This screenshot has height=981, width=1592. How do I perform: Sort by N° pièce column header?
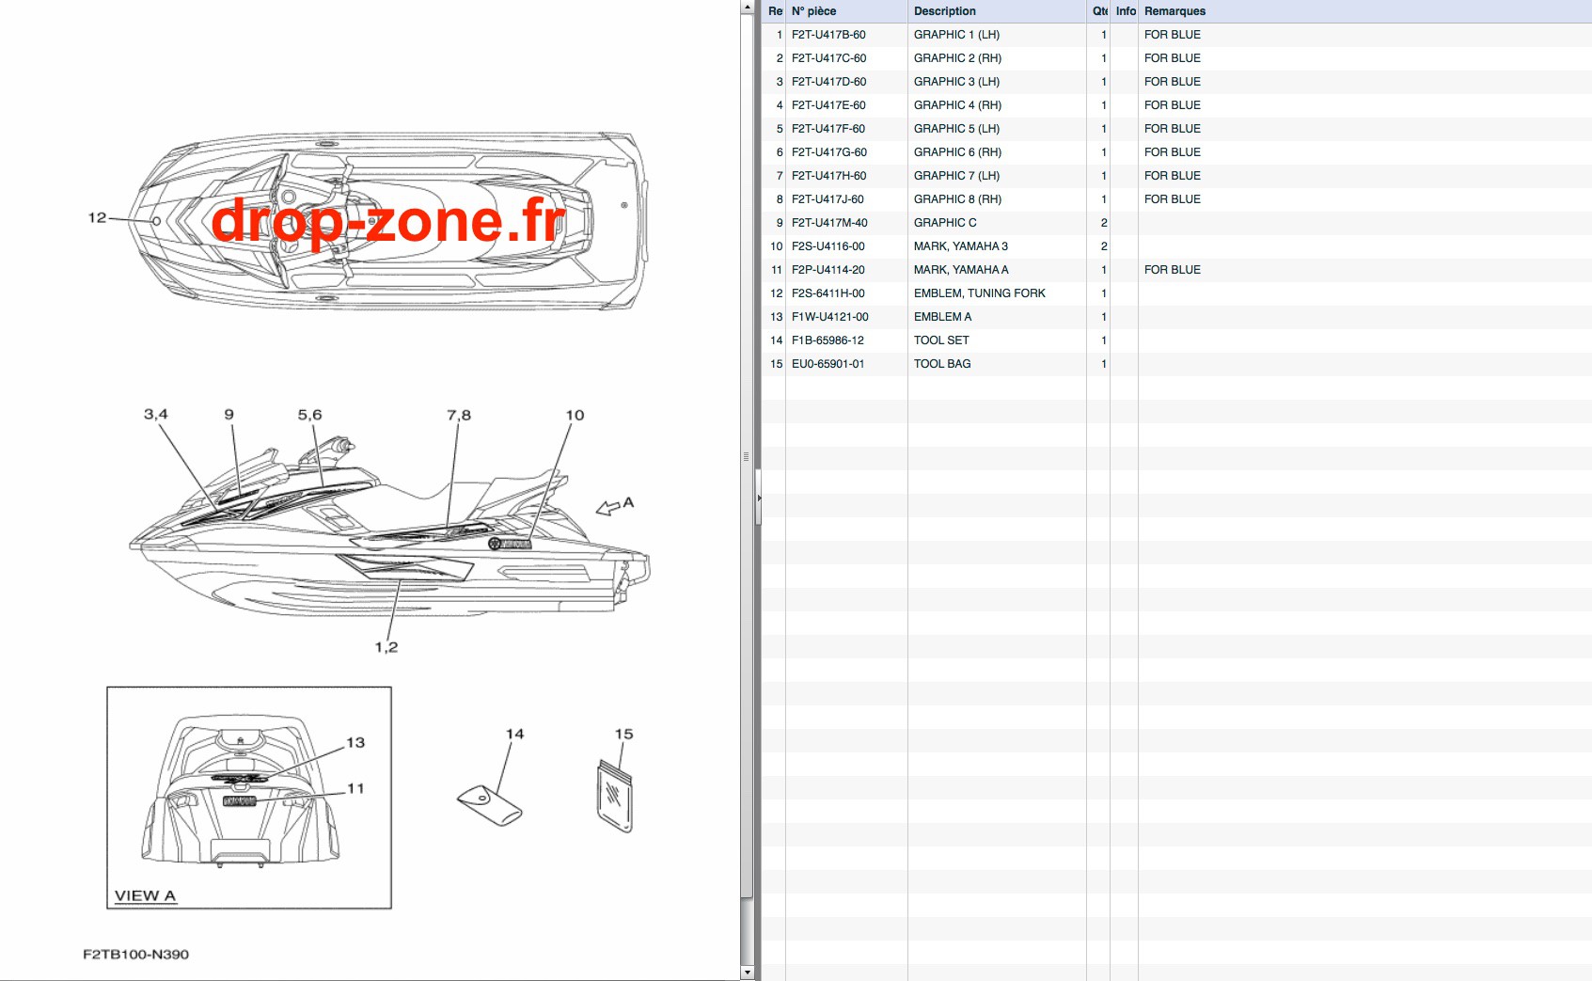tap(846, 11)
